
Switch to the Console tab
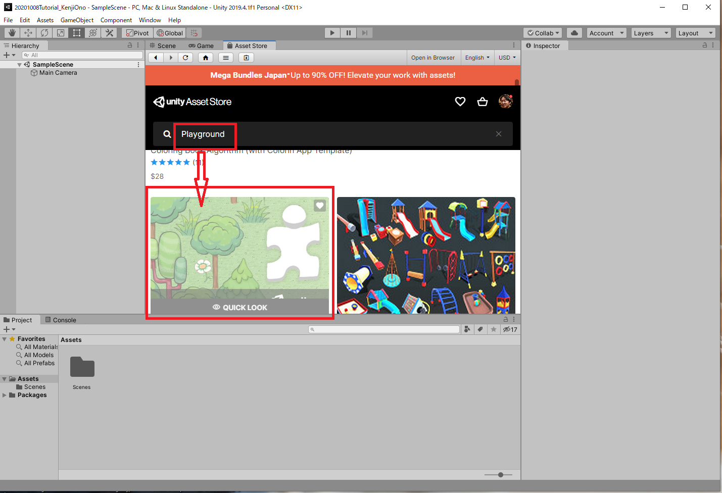61,320
